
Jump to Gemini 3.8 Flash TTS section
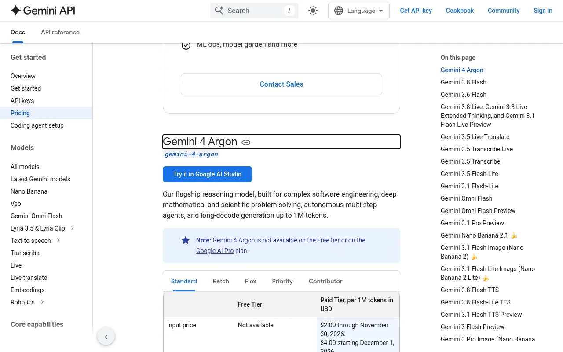[x=470, y=290]
